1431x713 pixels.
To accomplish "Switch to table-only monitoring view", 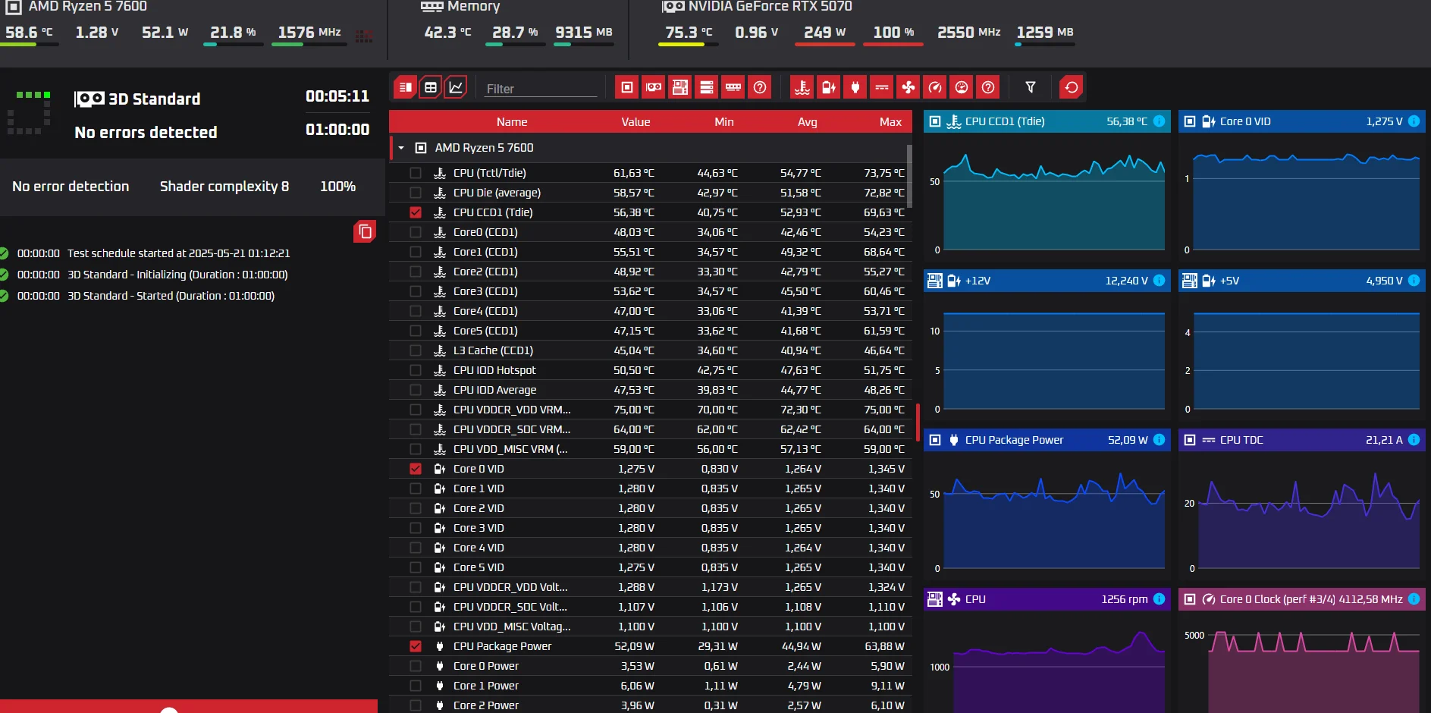I will (x=431, y=88).
